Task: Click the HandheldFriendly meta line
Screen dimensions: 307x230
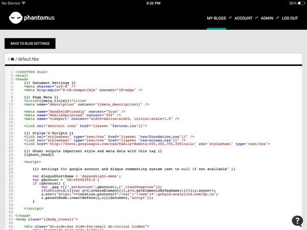Action: coord(74,111)
